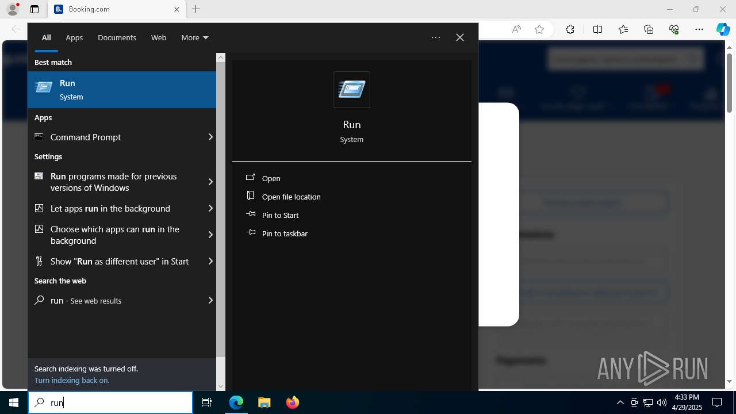Screen dimensions: 736x414
Task: Open Microsoft Edge from the taskbar
Action: 236,402
